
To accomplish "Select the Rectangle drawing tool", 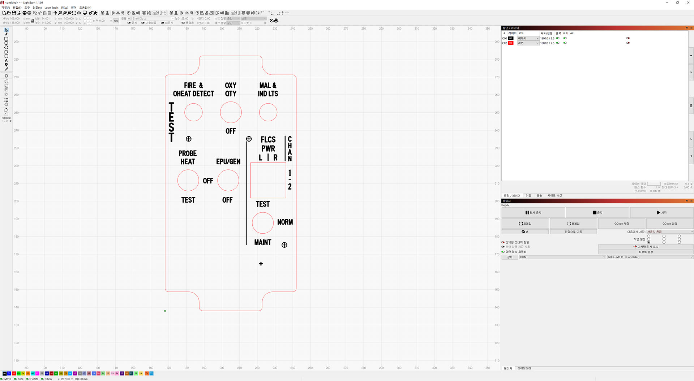I will click(x=6, y=39).
